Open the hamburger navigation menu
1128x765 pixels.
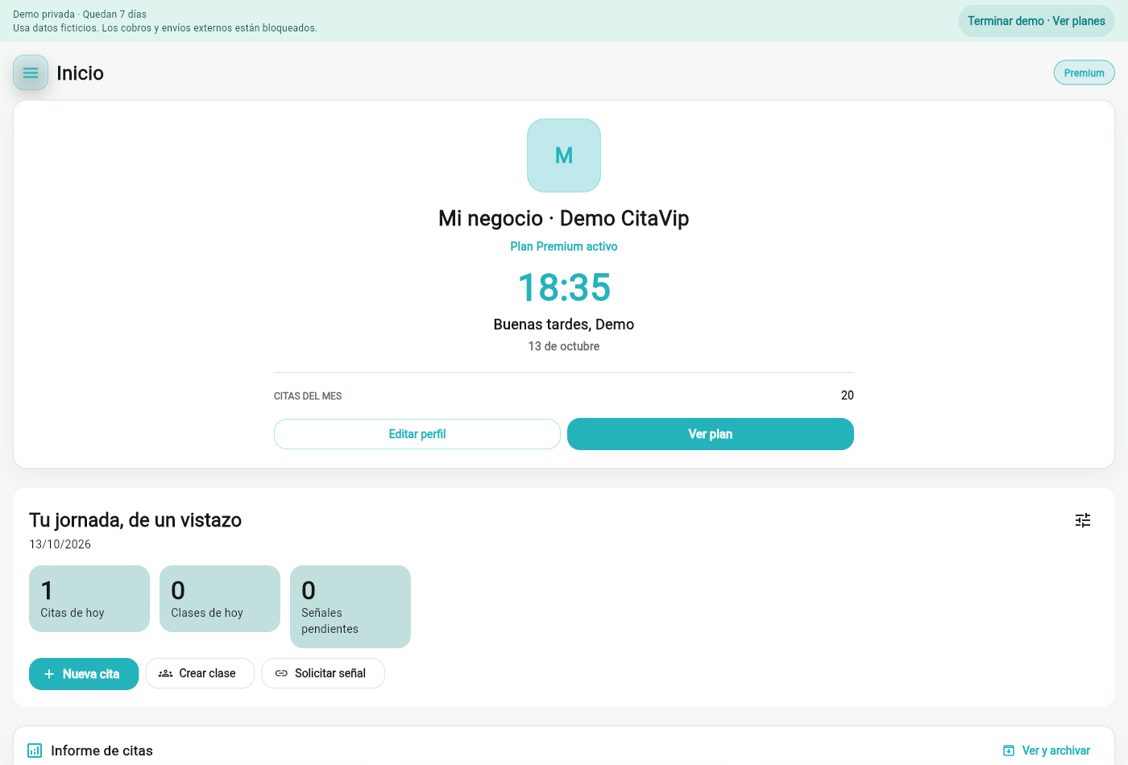[31, 72]
